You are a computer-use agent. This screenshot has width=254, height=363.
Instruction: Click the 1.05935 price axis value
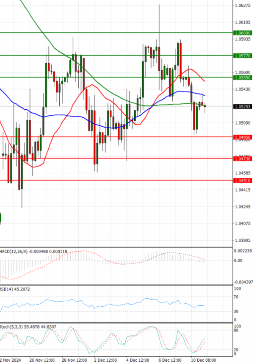pos(243,39)
